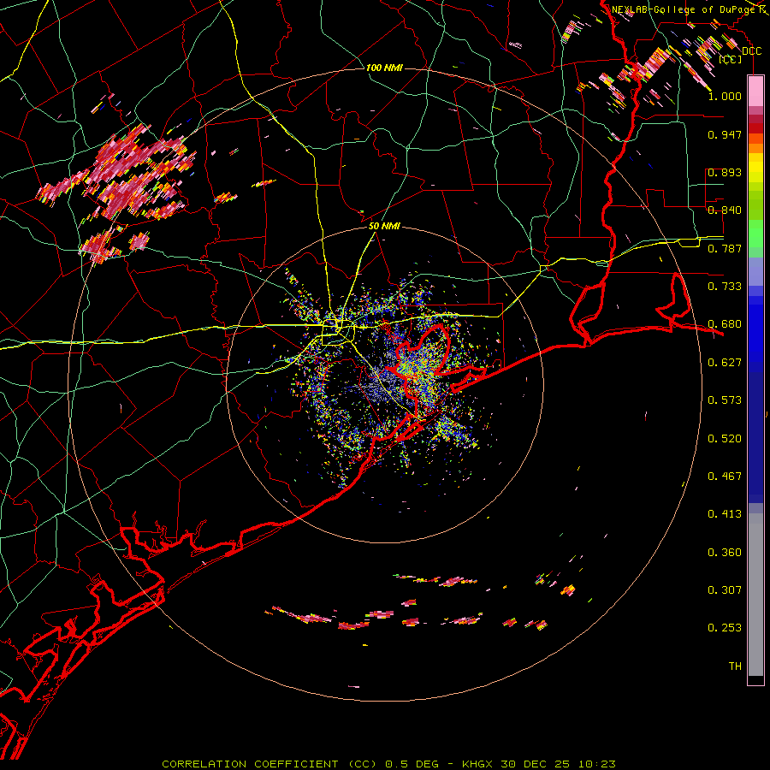Image resolution: width=770 pixels, height=770 pixels.
Task: Click the [CC] legend heading
Action: point(731,60)
